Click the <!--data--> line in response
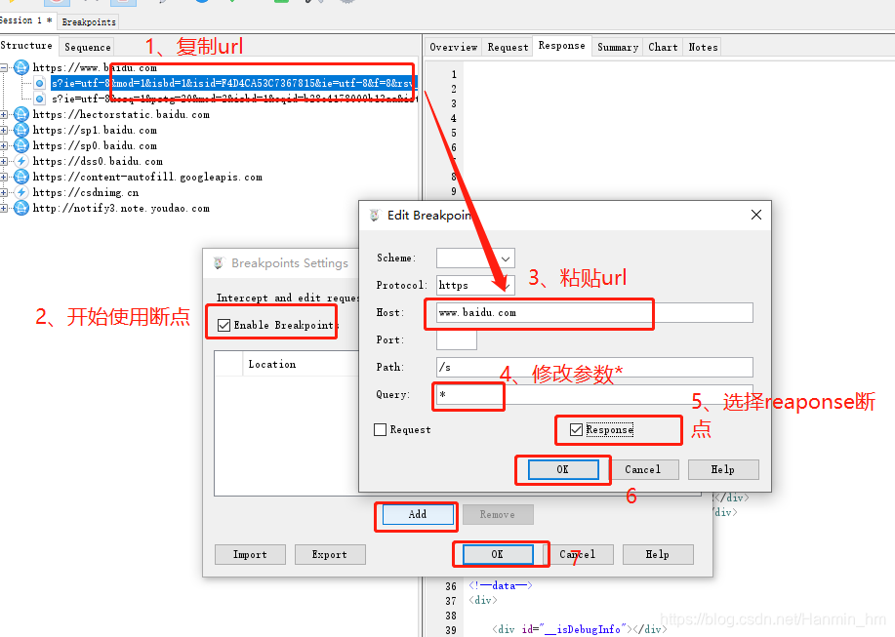Image resolution: width=895 pixels, height=637 pixels. 501,585
